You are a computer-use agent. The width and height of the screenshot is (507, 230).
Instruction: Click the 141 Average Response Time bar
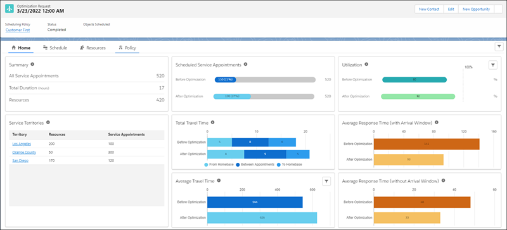[x=427, y=144]
